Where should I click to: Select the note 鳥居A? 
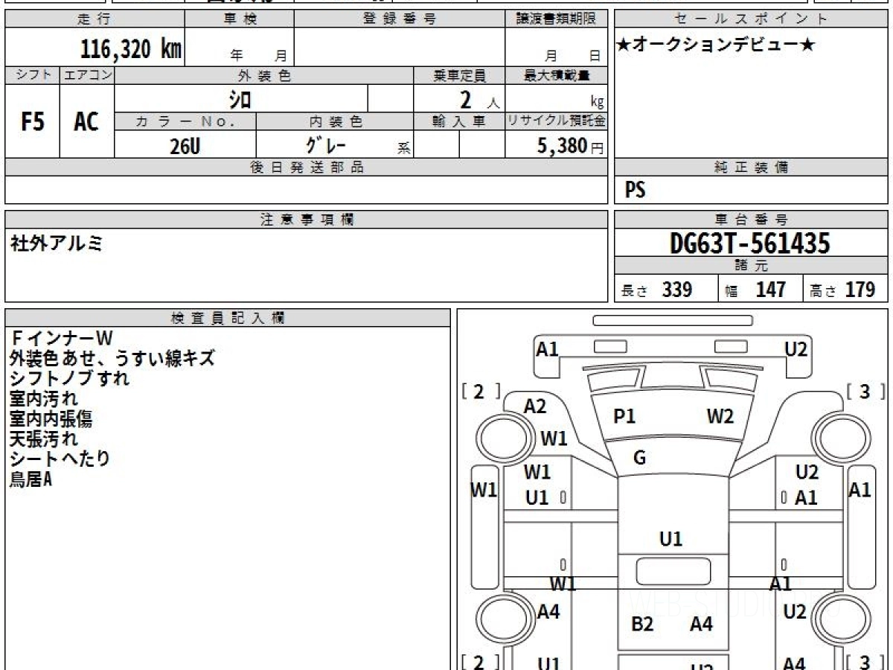coord(31,479)
